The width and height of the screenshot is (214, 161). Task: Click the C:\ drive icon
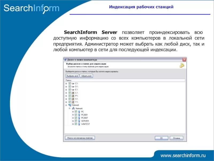[x=73, y=83]
